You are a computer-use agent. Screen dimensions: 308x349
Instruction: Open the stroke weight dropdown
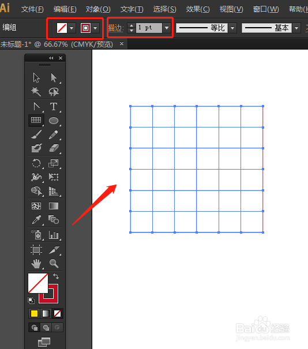(x=167, y=28)
